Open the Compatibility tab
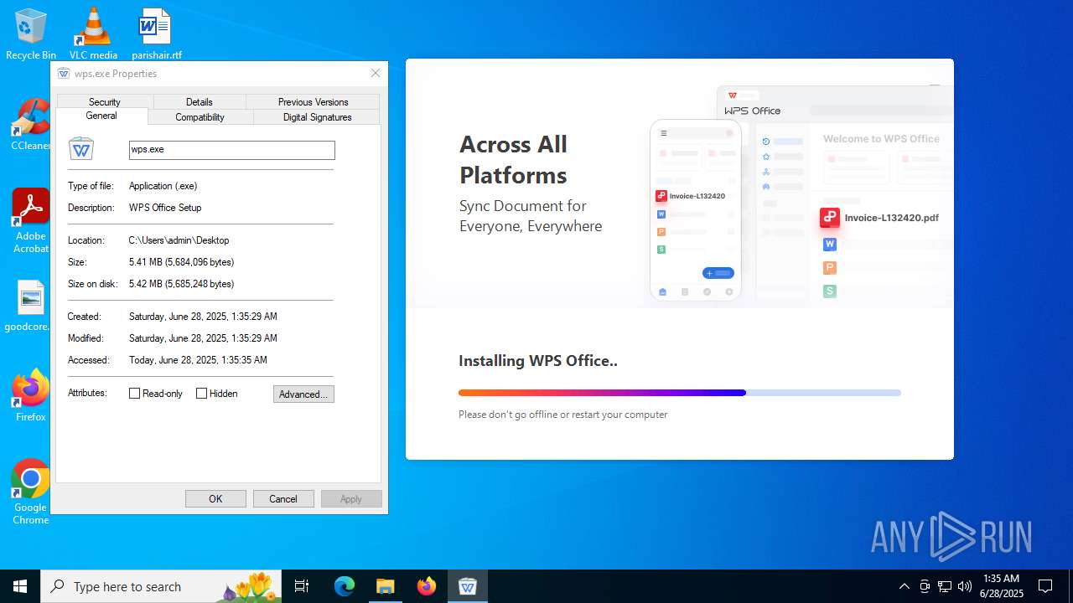Screen dimensions: 1073x603 point(200,117)
